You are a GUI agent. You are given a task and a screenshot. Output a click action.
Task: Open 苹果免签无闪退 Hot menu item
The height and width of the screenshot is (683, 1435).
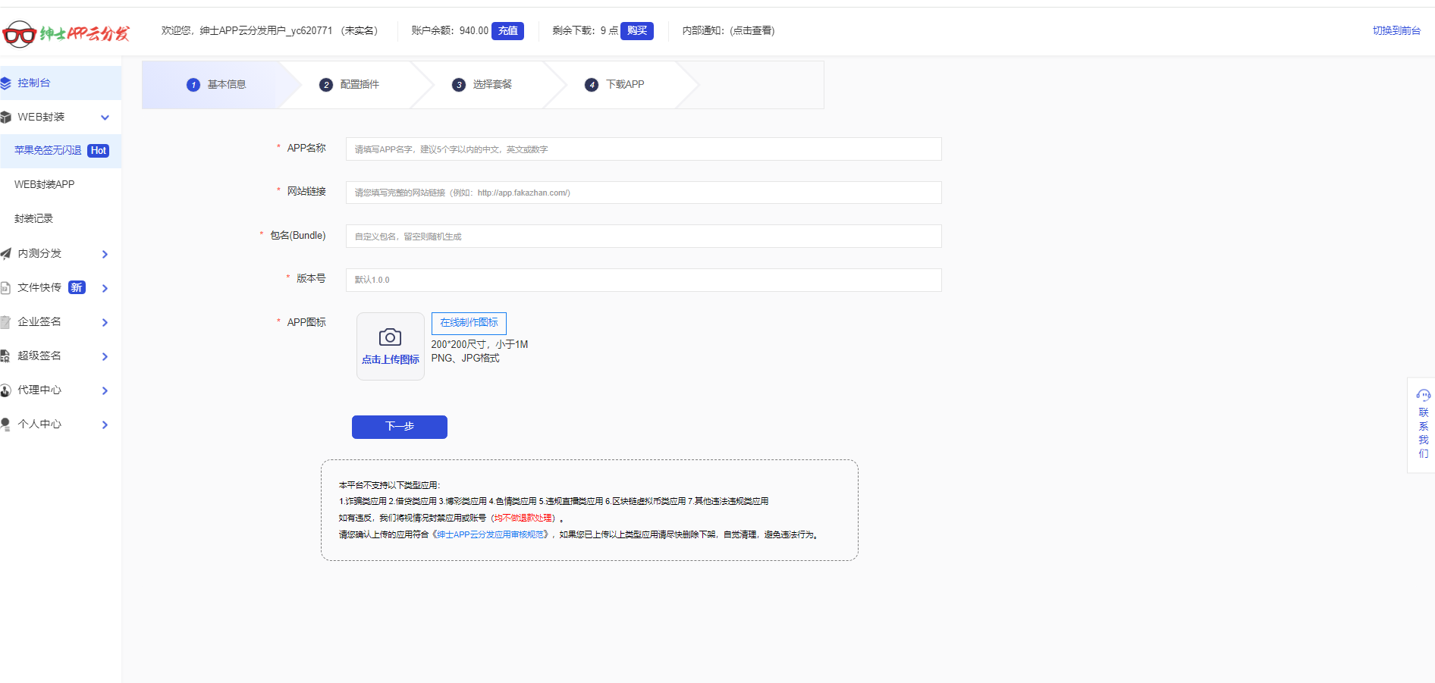pyautogui.click(x=49, y=151)
